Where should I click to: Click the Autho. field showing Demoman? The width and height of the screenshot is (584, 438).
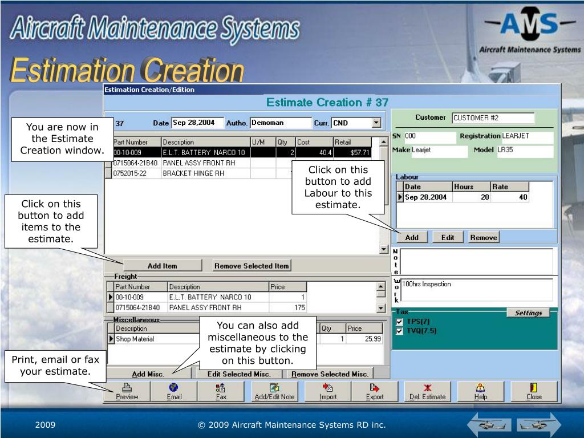281,123
